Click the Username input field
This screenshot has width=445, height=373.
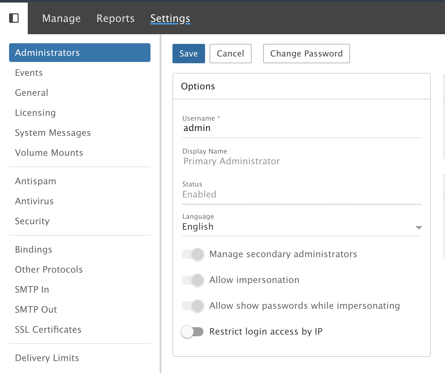tap(301, 128)
